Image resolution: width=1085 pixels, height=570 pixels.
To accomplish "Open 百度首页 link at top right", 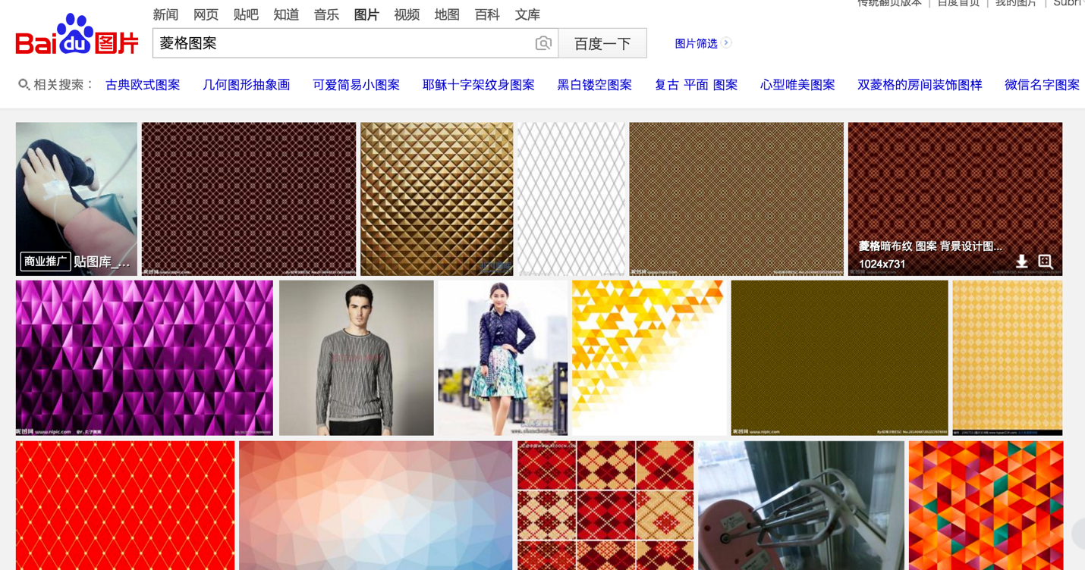I will [x=958, y=3].
